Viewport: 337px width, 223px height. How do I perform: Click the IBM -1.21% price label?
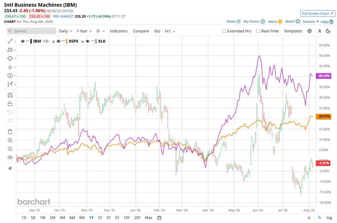coord(323,163)
